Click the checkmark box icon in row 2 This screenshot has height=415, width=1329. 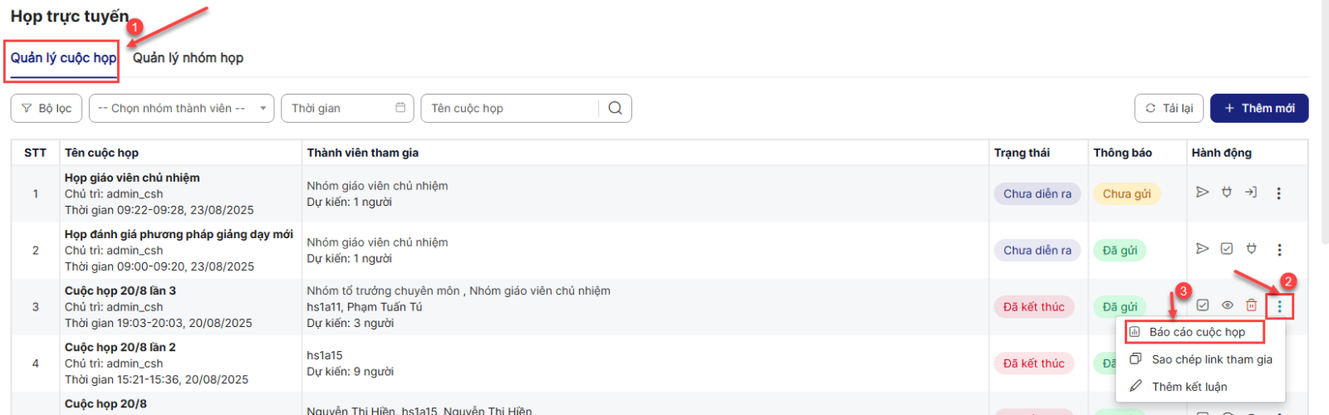1227,249
